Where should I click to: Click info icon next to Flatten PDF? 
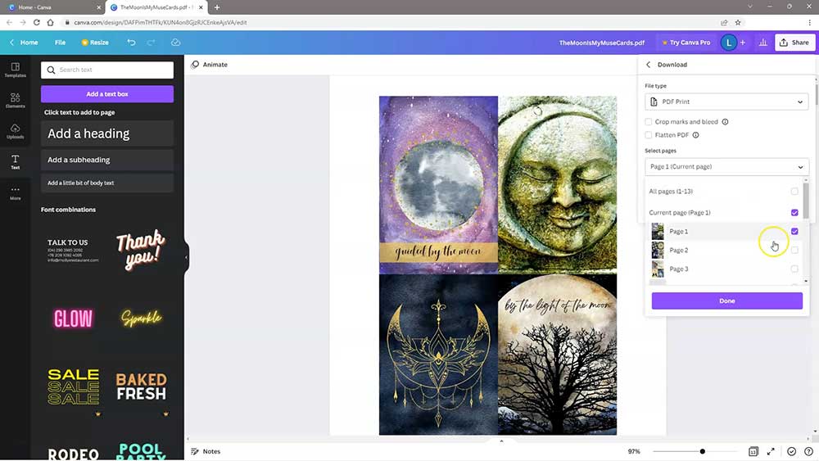695,135
